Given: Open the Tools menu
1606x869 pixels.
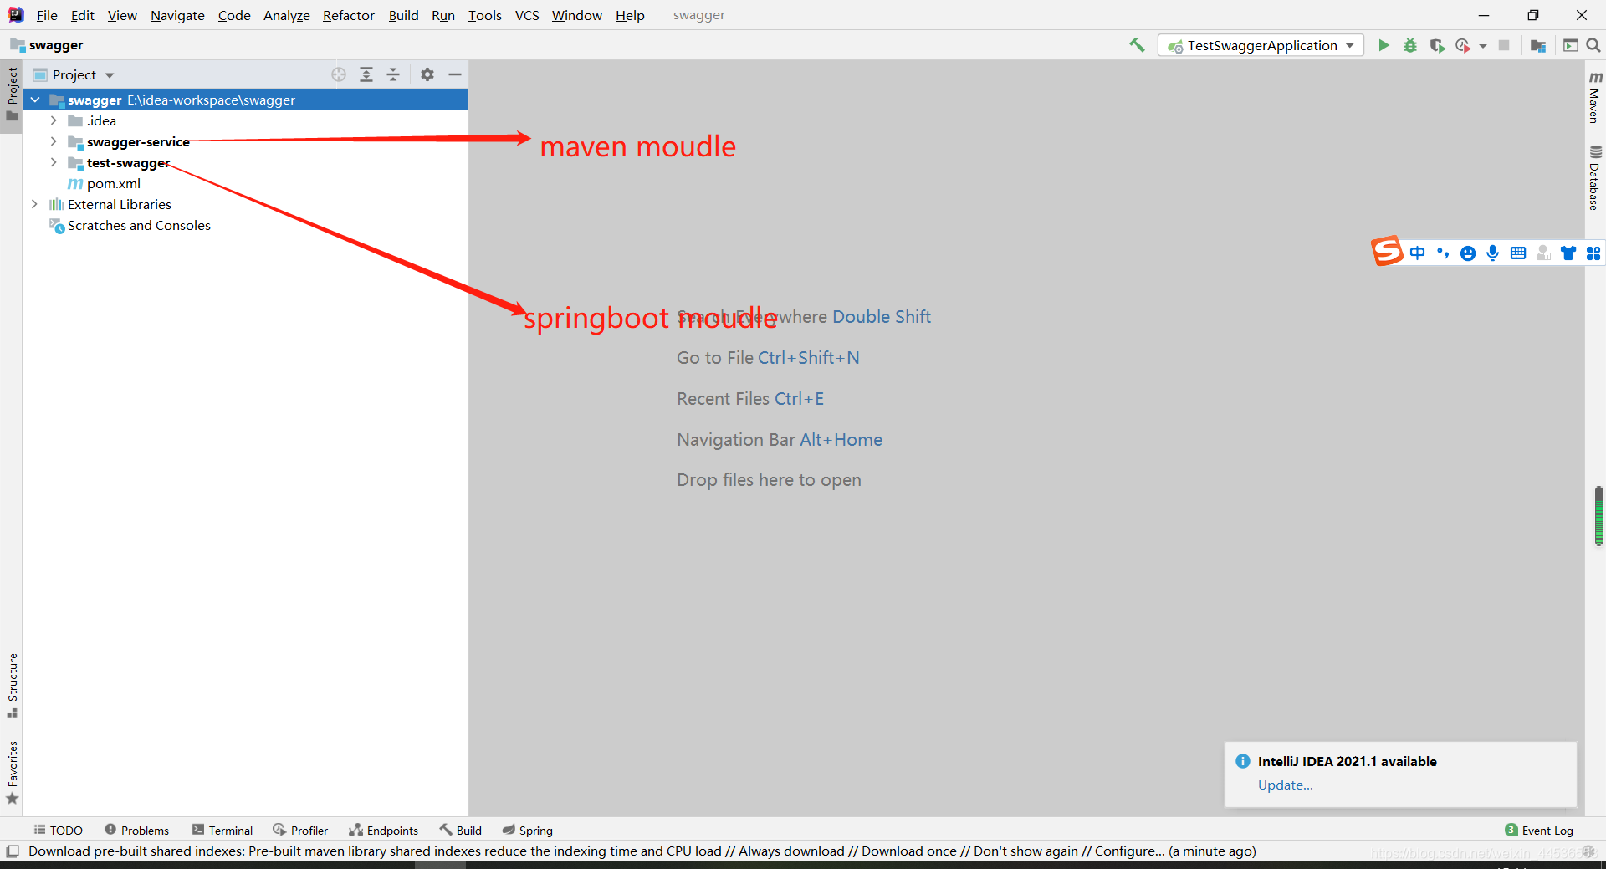Looking at the screenshot, I should (x=484, y=15).
